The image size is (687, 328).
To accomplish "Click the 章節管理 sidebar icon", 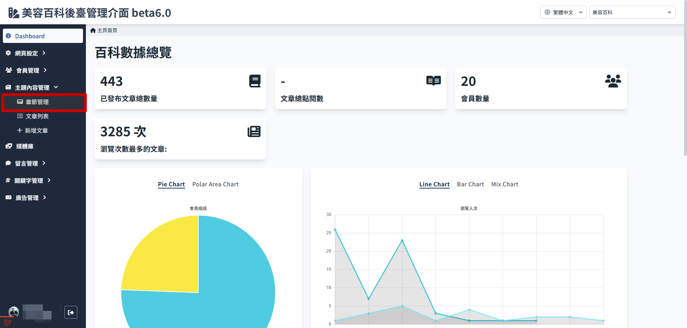I will click(x=20, y=102).
